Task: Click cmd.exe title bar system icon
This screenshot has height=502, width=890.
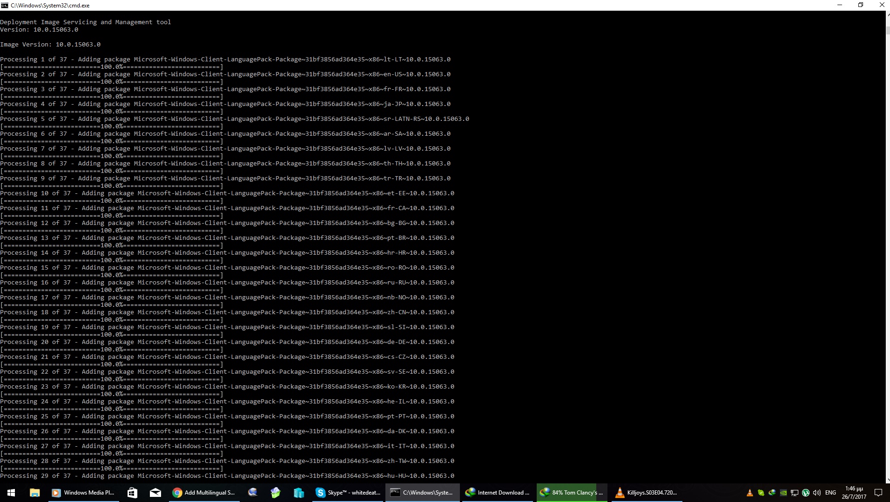Action: tap(5, 6)
